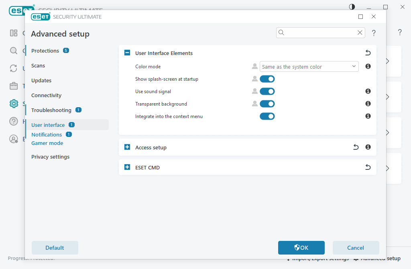Go to the Updates category
The height and width of the screenshot is (269, 411).
pos(41,80)
